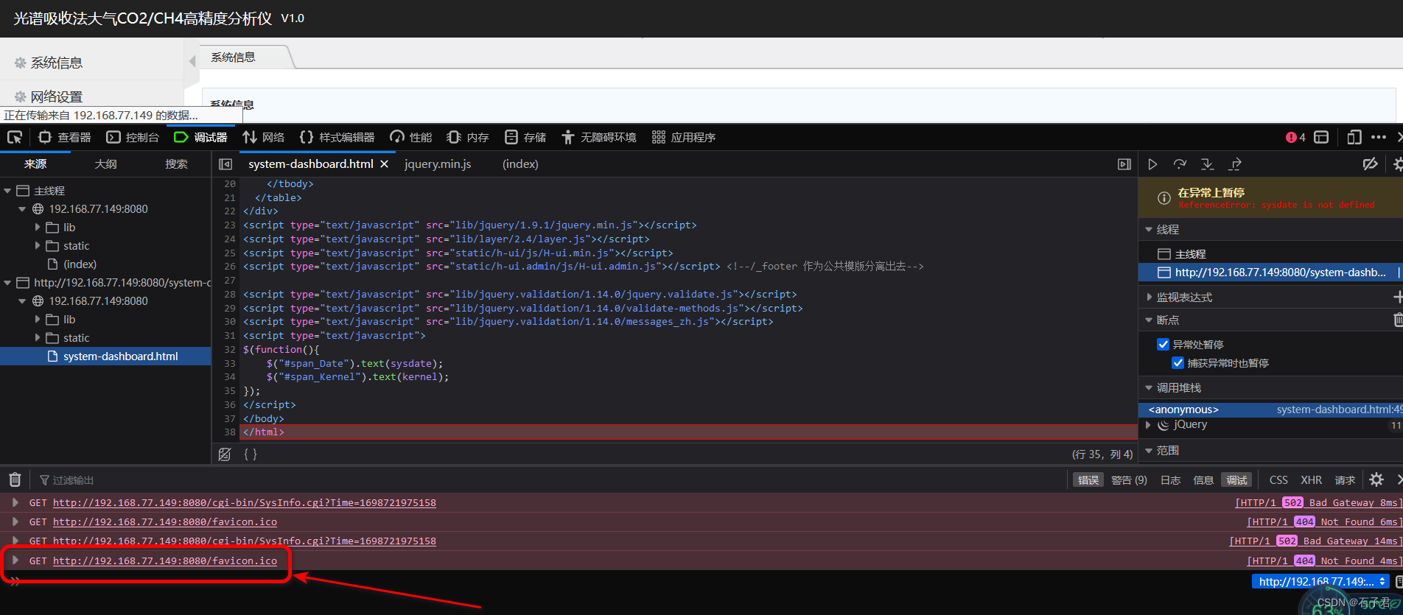Screen dimensions: 1403x615
Task: Toggle the 调试 debug filter
Action: pos(1236,480)
